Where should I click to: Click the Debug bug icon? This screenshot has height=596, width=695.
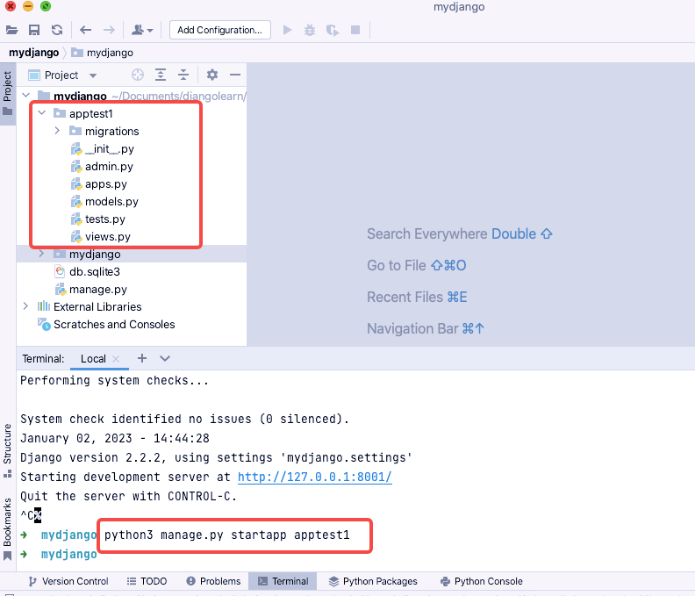(310, 30)
